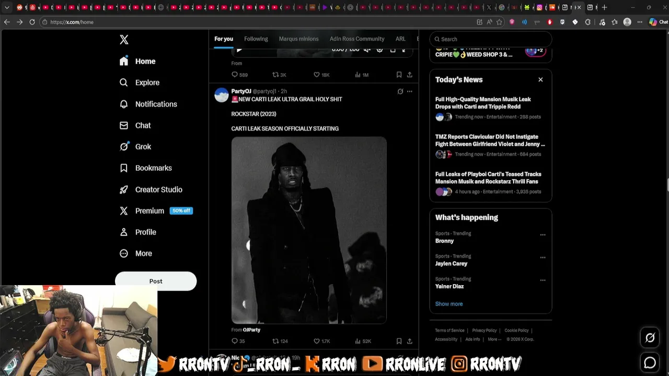Switch to the Following tab
The image size is (669, 376).
[x=256, y=39]
